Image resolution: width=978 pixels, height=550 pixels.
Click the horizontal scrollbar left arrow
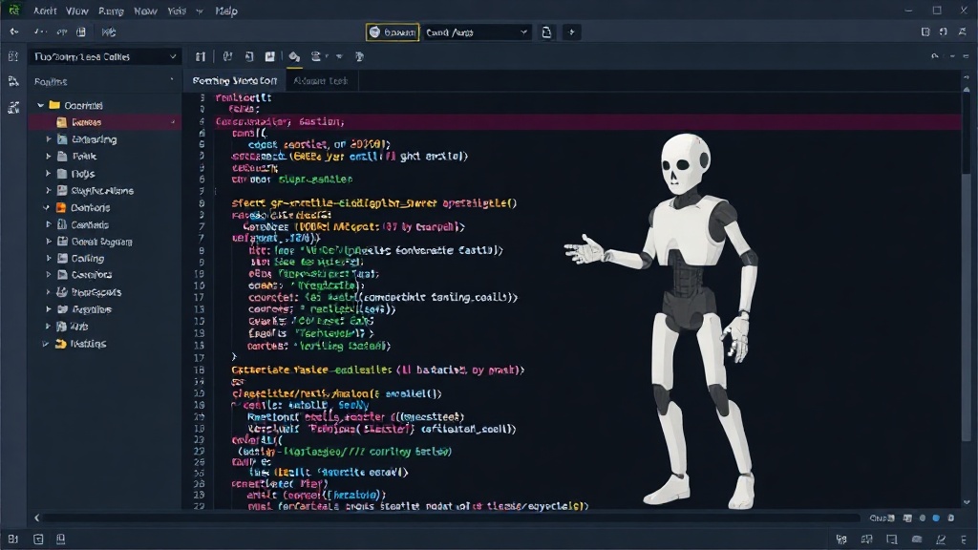tap(37, 518)
